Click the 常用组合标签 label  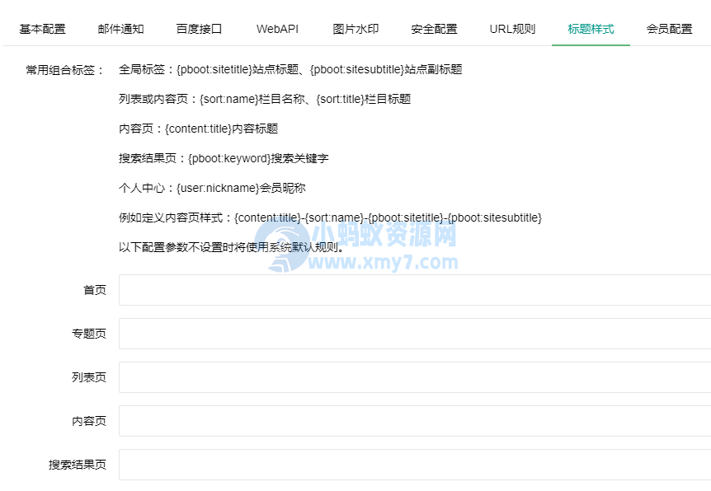(65, 70)
